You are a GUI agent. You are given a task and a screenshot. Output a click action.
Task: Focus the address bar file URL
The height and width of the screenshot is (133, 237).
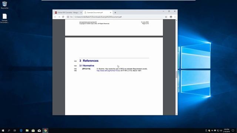[x=98, y=17]
